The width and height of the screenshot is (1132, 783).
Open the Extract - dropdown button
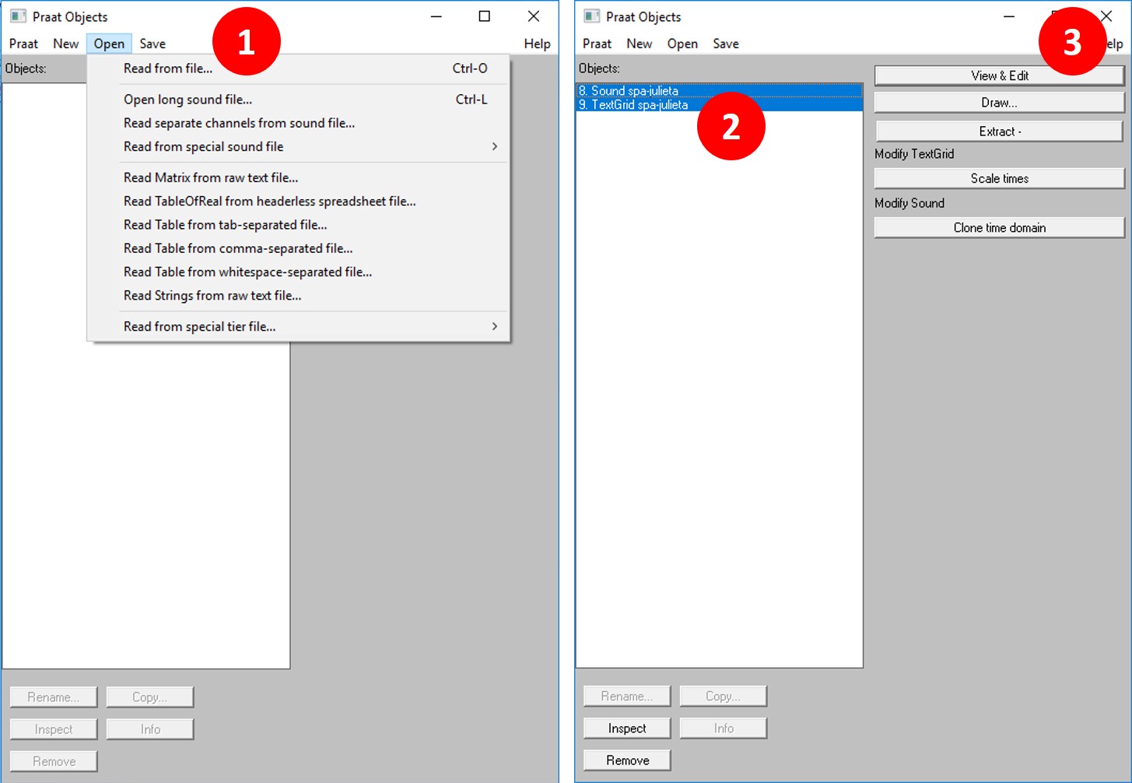point(1000,132)
